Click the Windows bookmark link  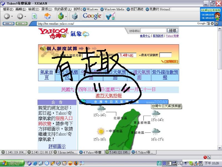pyautogui.click(x=91, y=9)
